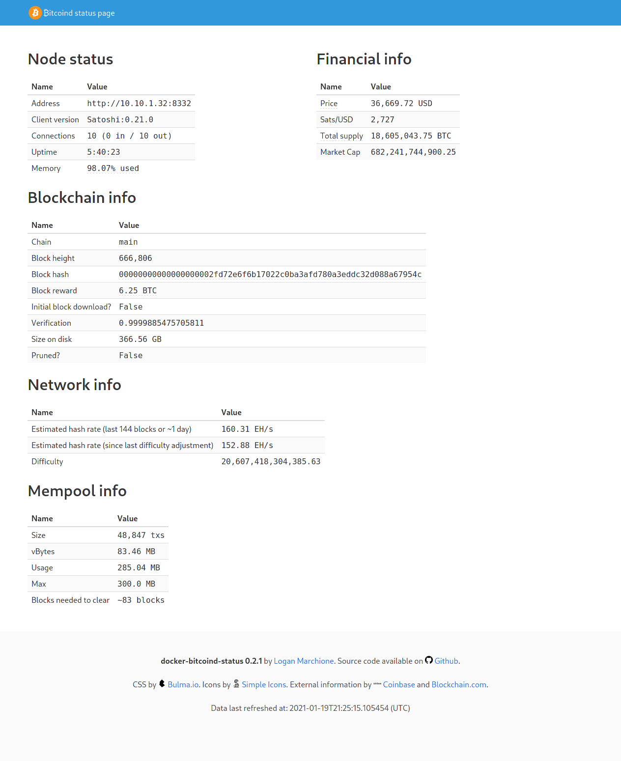Click the usage value 285.04 MB
The image size is (621, 761).
(x=139, y=567)
